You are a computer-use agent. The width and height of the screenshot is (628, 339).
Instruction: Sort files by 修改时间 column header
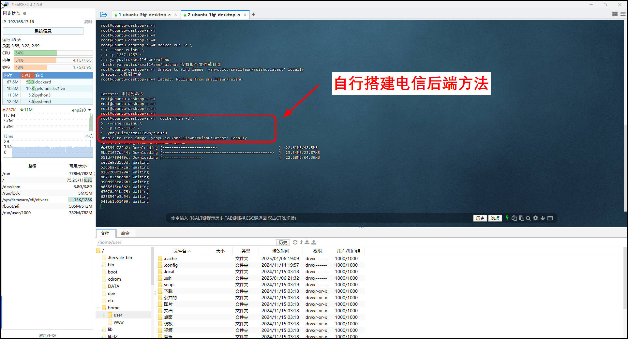click(x=281, y=251)
